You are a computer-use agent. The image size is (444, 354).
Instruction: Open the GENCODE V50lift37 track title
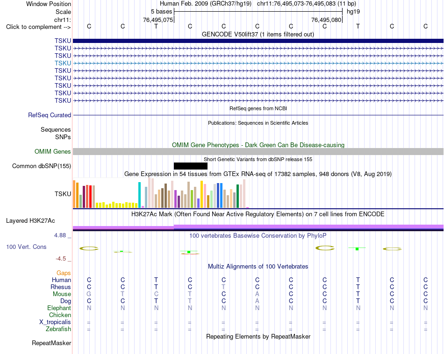(258, 34)
